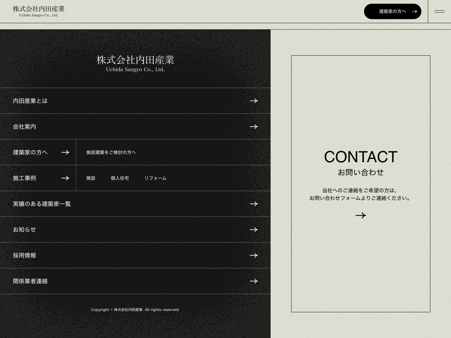
Task: Click the arrow icon beside 関係業者連絡
Action: 254,281
